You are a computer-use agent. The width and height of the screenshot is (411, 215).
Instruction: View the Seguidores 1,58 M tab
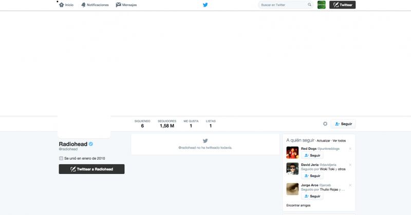[x=167, y=124]
